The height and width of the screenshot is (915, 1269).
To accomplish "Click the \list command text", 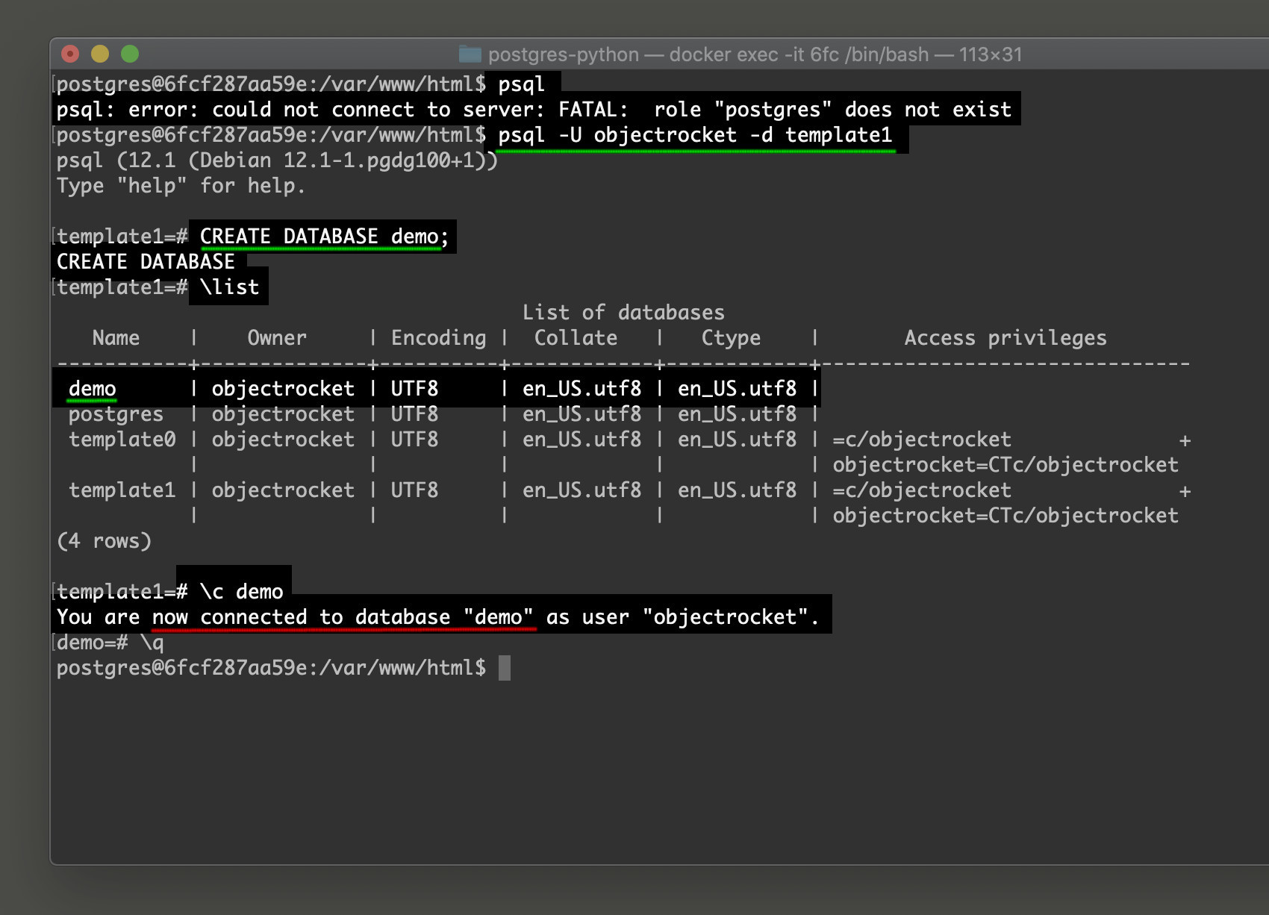I will point(230,287).
